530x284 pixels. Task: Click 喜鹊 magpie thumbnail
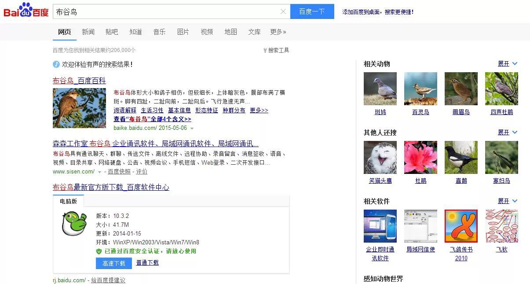pyautogui.click(x=461, y=158)
